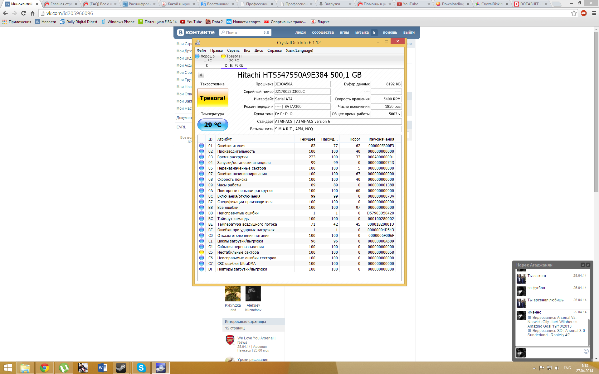Switch to the DOTABUFF browser tab
The image size is (599, 374).
pos(530,4)
